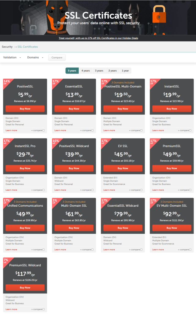This screenshot has height=314, width=196.
Task: Click 'Renews at $111.59/yr' text
Action: [172, 220]
